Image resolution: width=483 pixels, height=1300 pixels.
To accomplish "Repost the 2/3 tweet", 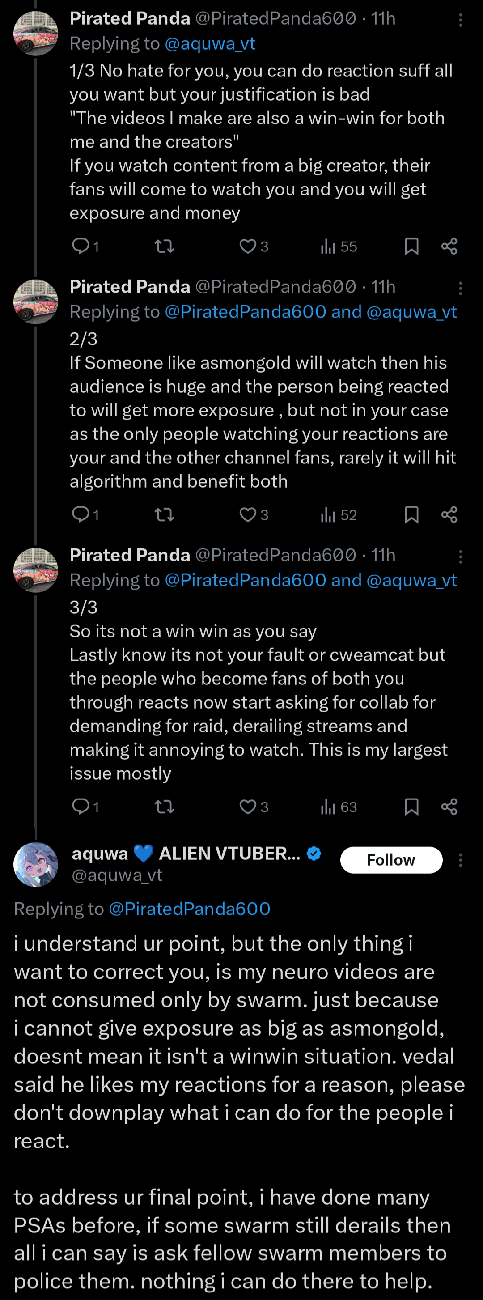I will 164,515.
